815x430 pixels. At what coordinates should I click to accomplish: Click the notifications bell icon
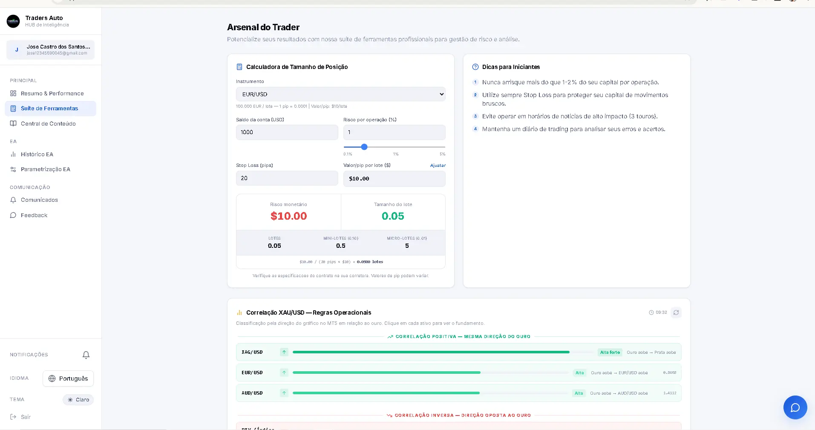86,355
